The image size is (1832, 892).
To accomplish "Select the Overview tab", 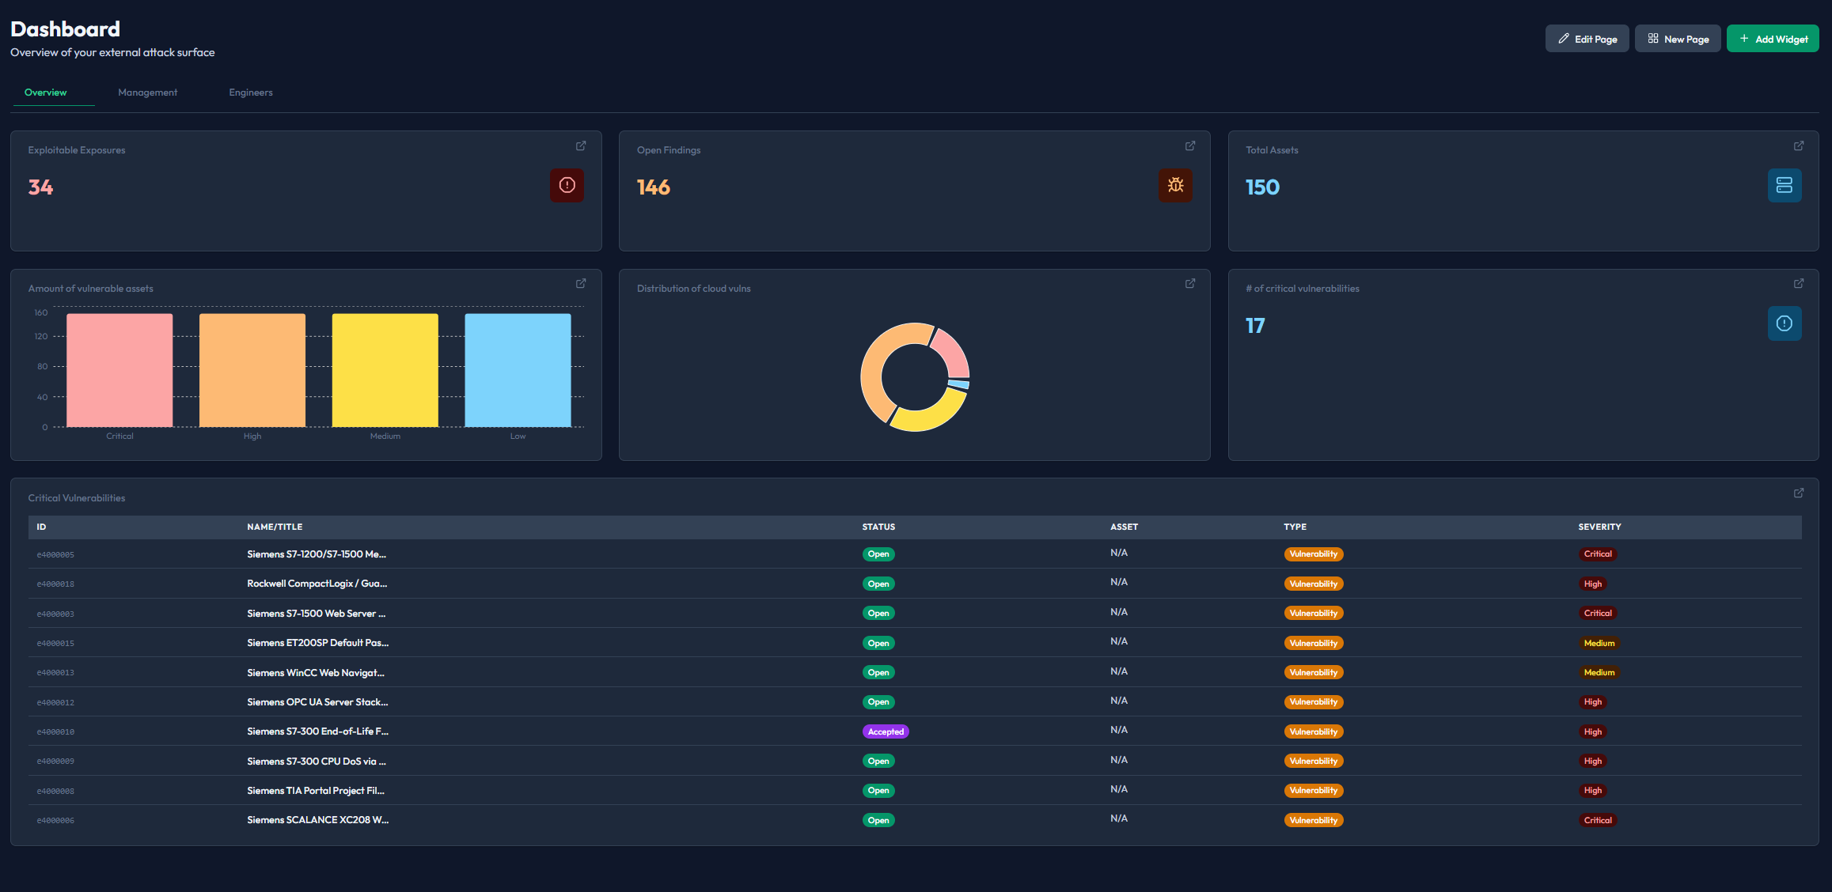I will click(x=45, y=92).
